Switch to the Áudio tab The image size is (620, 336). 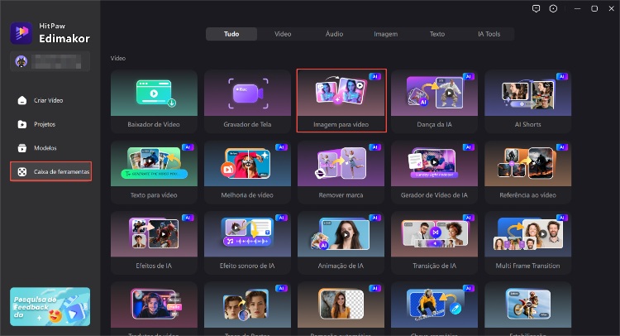tap(334, 34)
